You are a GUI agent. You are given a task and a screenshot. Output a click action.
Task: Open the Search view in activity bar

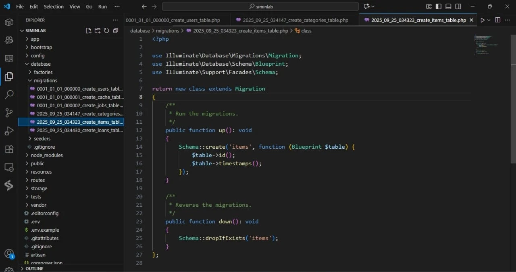pos(9,95)
